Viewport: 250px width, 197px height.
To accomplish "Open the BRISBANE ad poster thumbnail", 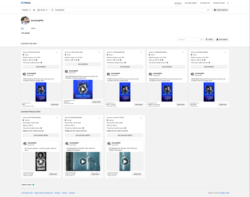I will coord(167,92).
